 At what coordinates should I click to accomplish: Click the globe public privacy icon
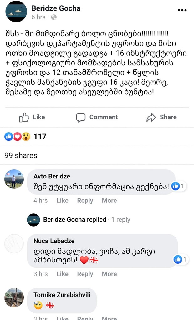(x=54, y=17)
